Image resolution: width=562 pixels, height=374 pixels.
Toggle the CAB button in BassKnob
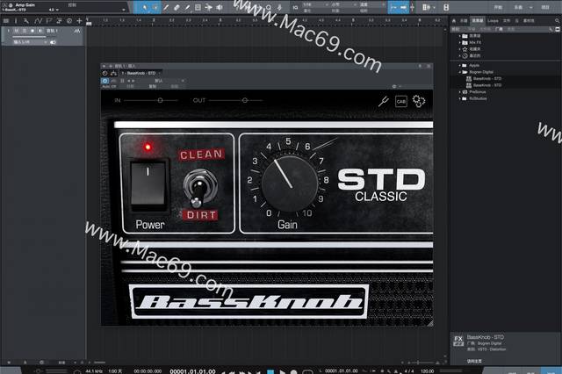click(x=401, y=101)
